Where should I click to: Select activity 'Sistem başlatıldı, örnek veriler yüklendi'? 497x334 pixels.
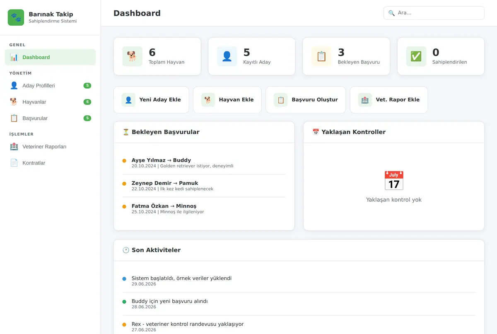299,281
